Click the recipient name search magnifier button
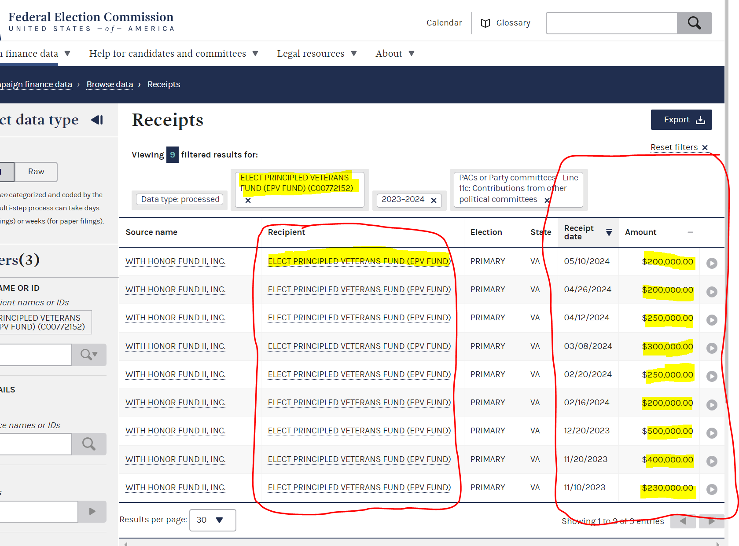Viewport: 739px width, 546px height. [89, 355]
